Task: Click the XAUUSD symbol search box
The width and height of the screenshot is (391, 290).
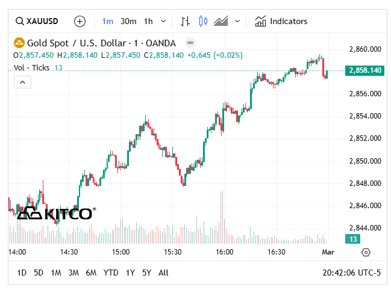Action: coord(37,21)
